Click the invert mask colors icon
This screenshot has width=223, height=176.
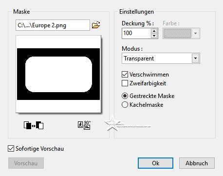click(x=34, y=125)
